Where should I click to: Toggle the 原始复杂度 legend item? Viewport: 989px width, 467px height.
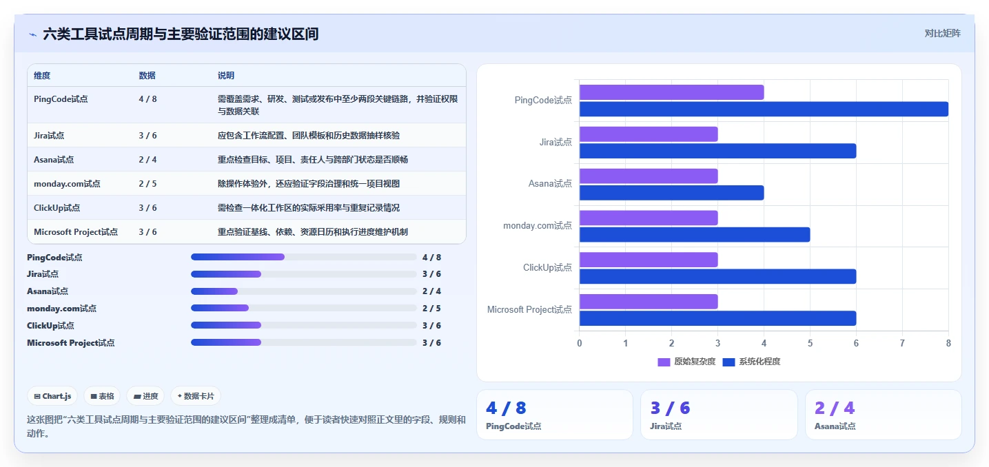pos(686,362)
